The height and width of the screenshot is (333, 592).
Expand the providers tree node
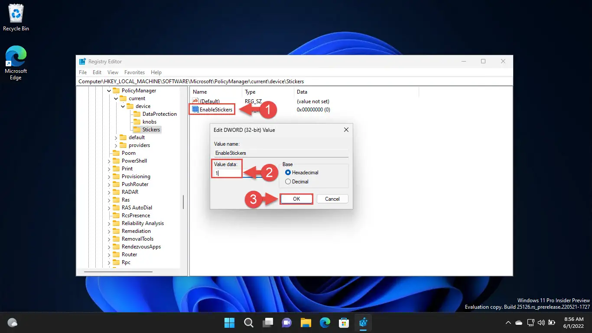(116, 145)
